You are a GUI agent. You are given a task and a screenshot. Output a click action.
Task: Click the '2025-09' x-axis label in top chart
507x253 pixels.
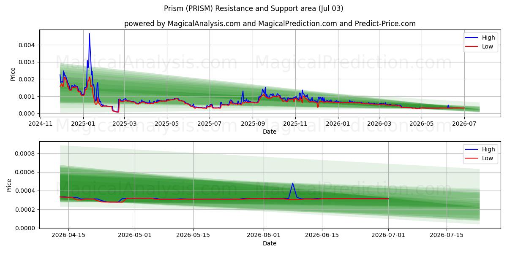click(253, 124)
